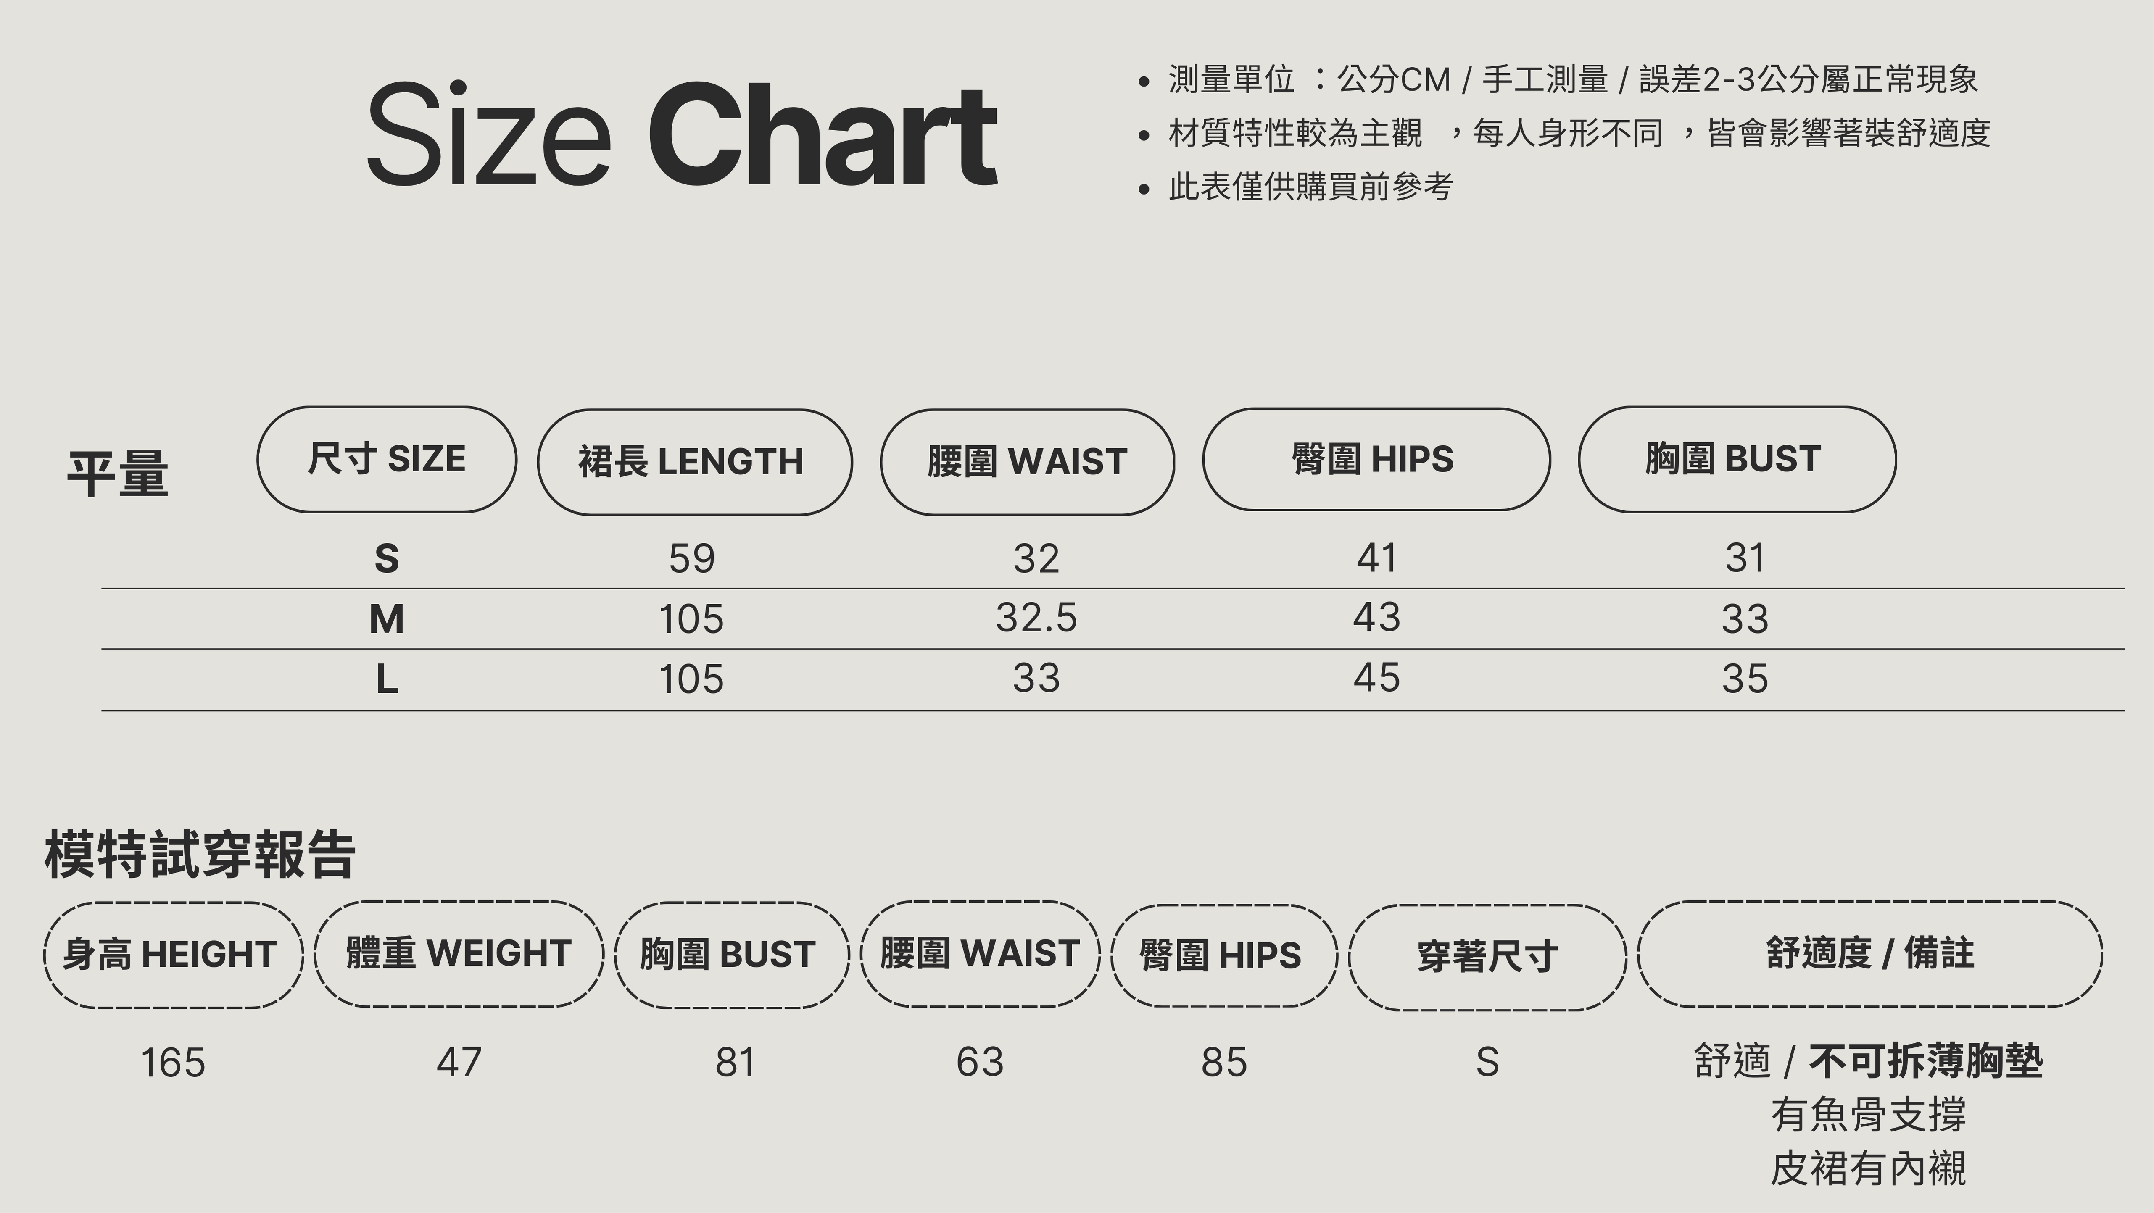The height and width of the screenshot is (1213, 2154).
Task: Click the 穿著尺寸 pill
Action: point(1487,957)
